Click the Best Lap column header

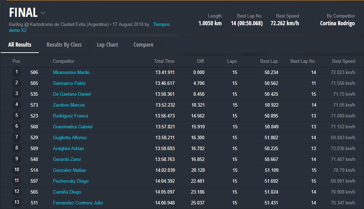tap(269, 61)
